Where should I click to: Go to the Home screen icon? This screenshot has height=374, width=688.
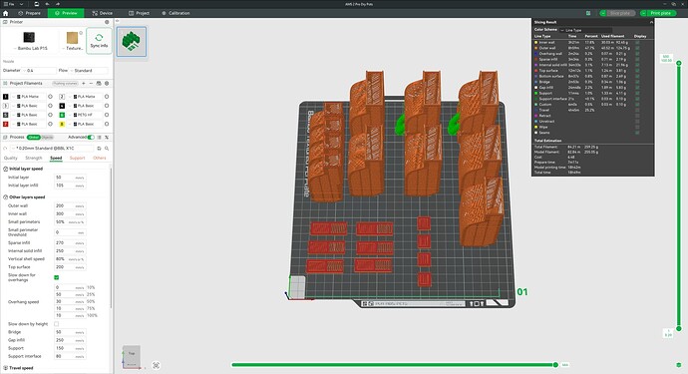point(6,13)
